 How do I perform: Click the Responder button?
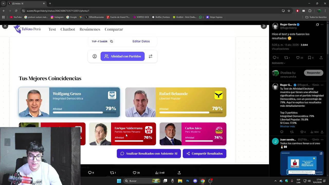pos(314,73)
